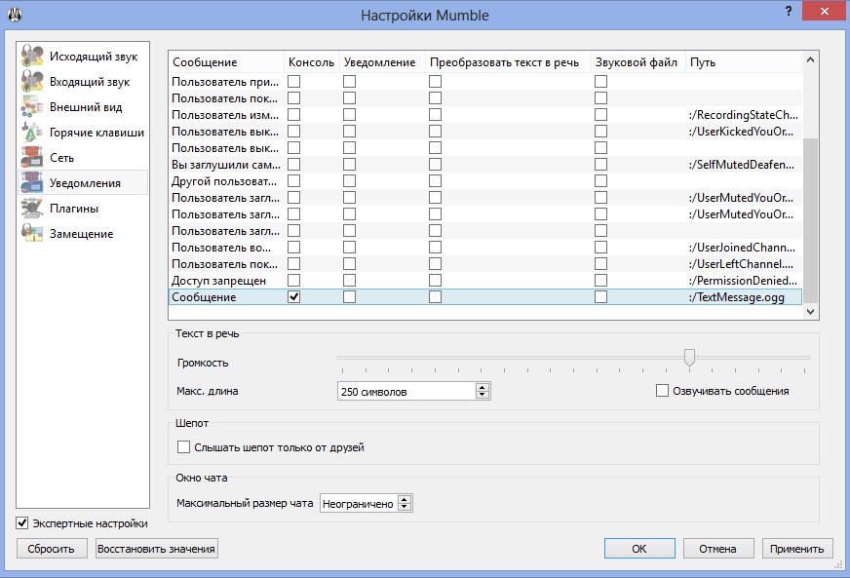Select the Плагины sidebar icon

[32, 209]
